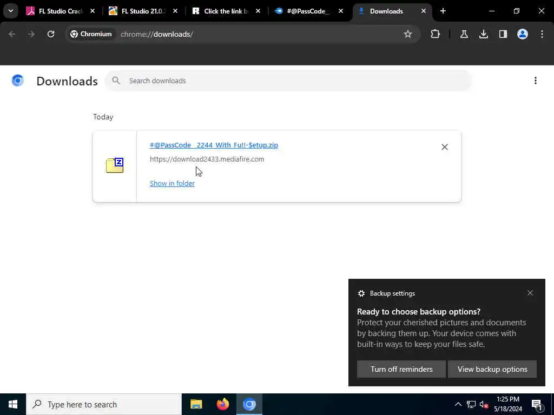Screen dimensions: 554x415
Task: Click the search magnifier icon in downloads
Action: point(116,81)
